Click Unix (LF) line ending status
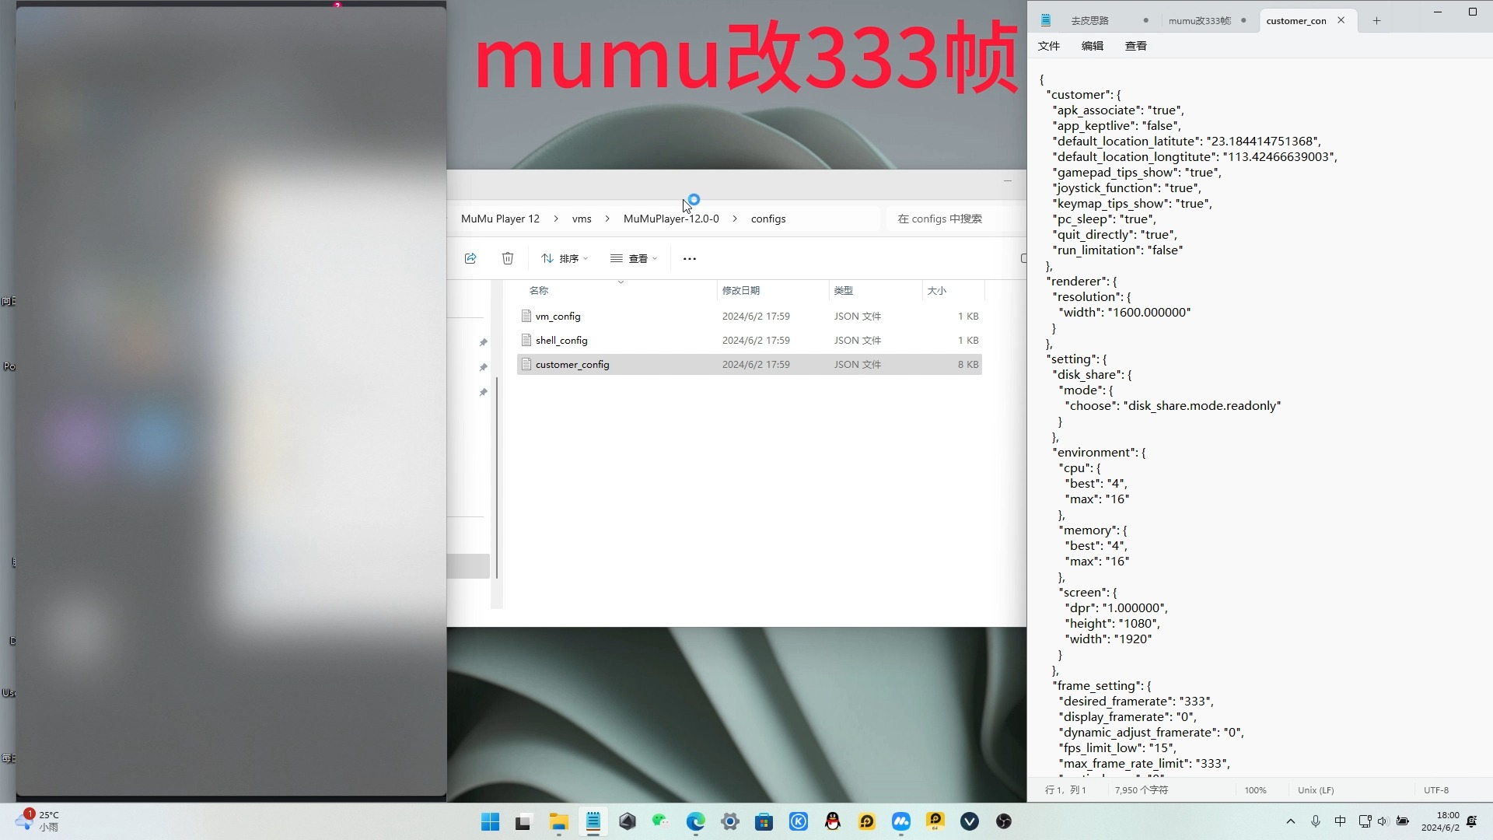Image resolution: width=1493 pixels, height=840 pixels. [x=1316, y=790]
